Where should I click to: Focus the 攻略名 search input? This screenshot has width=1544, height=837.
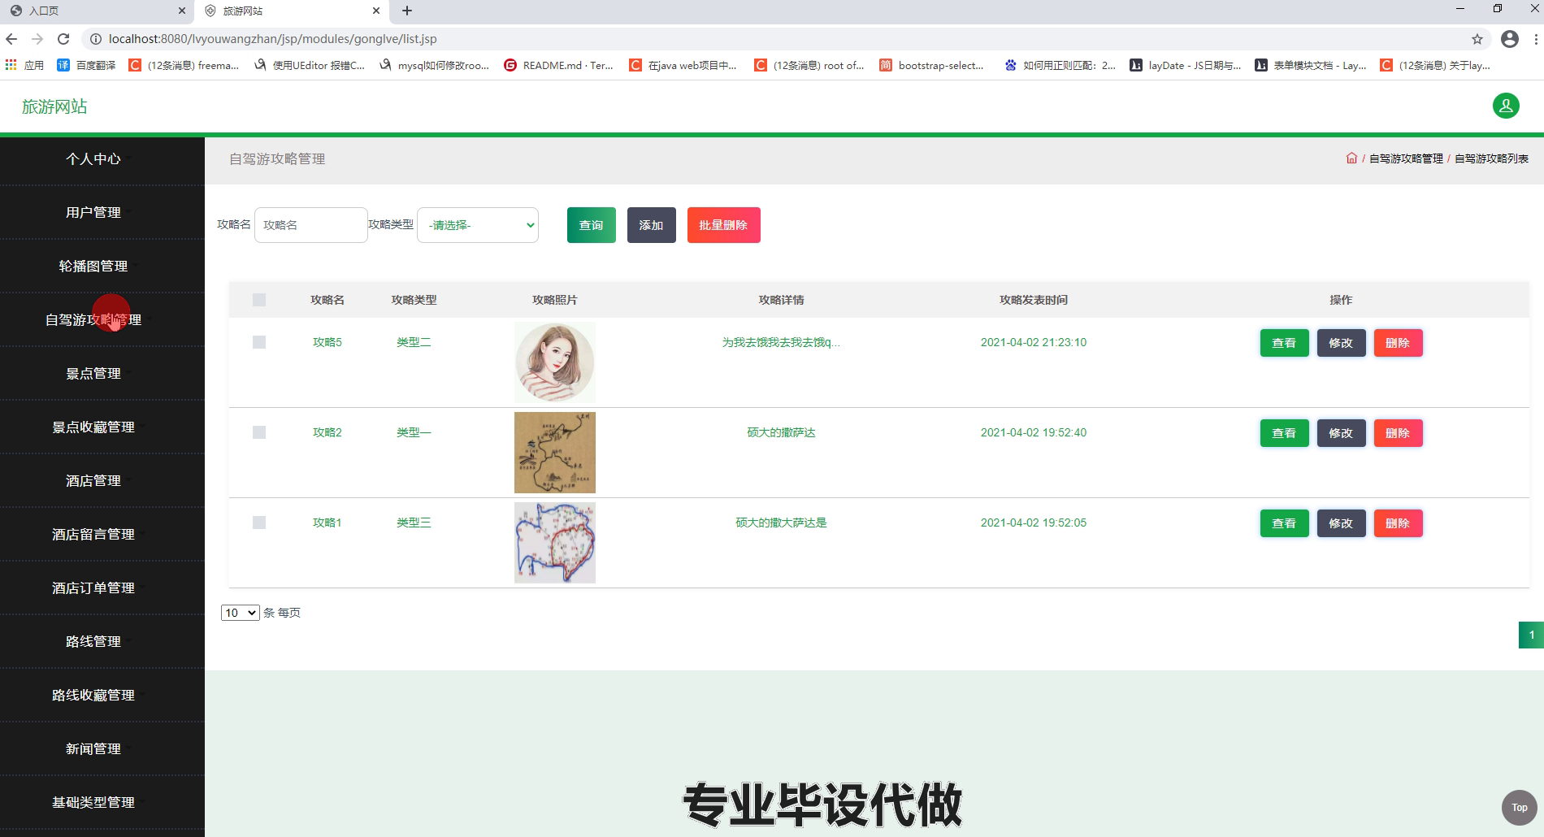pos(311,225)
